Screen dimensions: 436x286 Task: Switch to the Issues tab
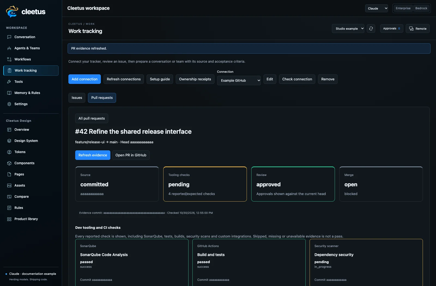coord(77,98)
